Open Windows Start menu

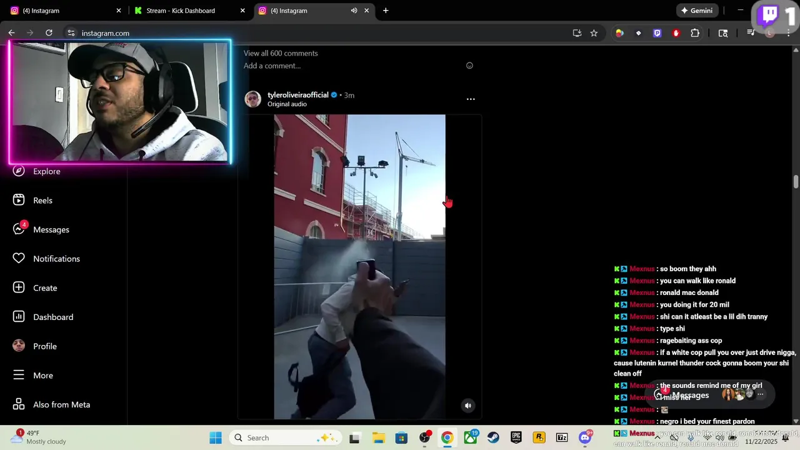click(216, 437)
